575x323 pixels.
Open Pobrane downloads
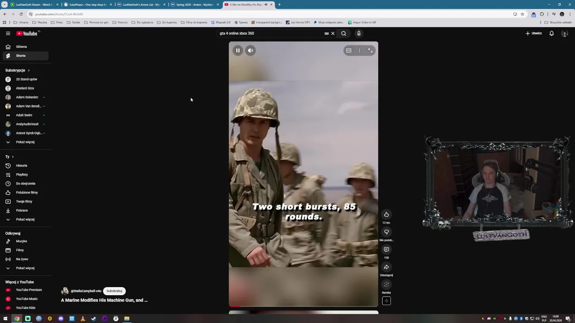click(25, 210)
